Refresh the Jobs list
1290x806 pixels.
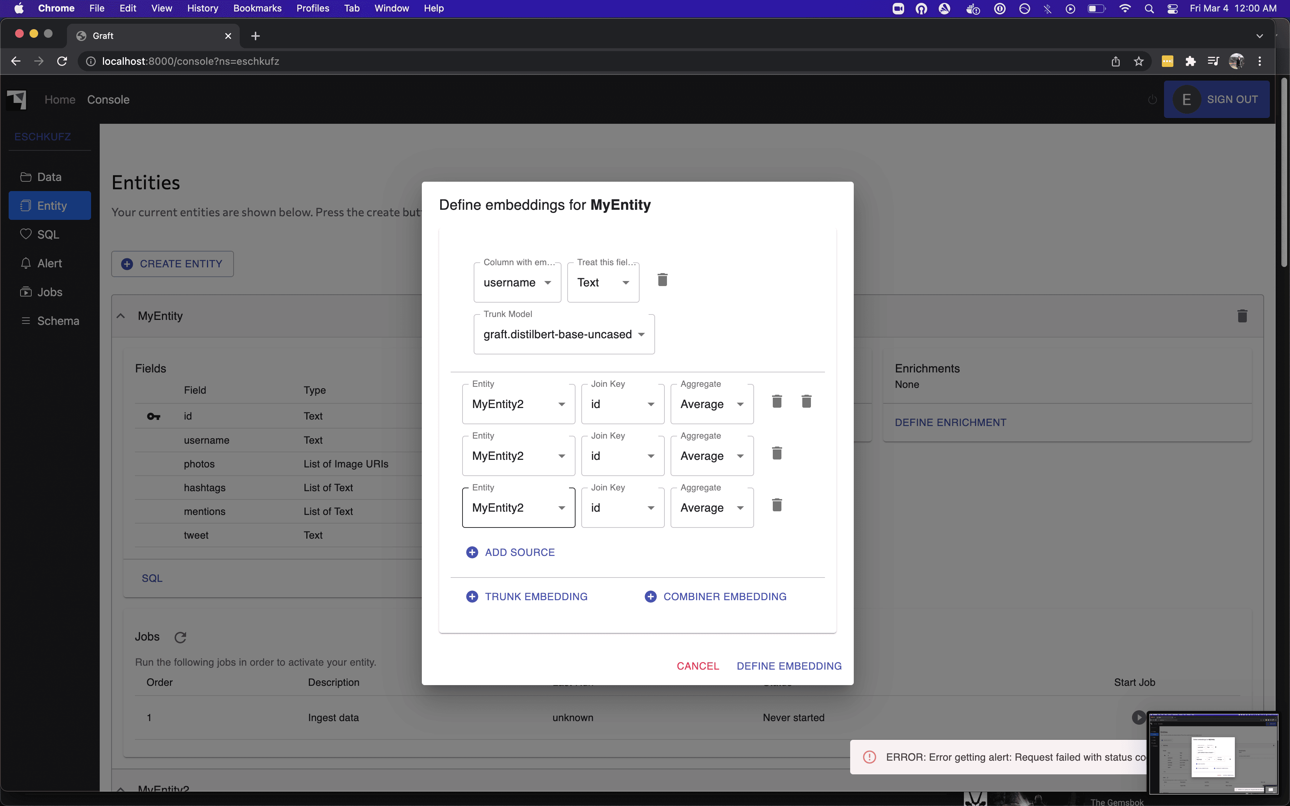180,637
